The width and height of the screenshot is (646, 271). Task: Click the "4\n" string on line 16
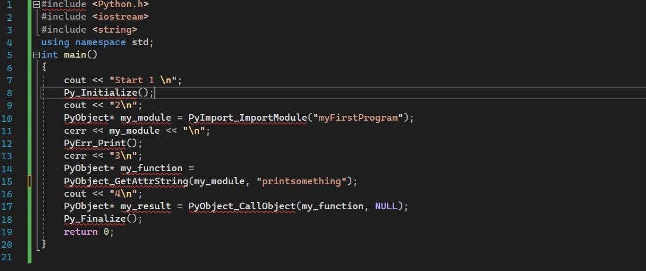coord(123,194)
